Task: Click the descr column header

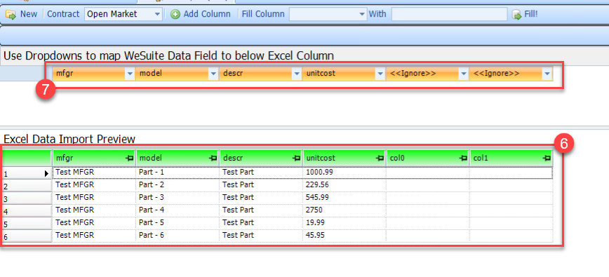Action: pos(261,158)
